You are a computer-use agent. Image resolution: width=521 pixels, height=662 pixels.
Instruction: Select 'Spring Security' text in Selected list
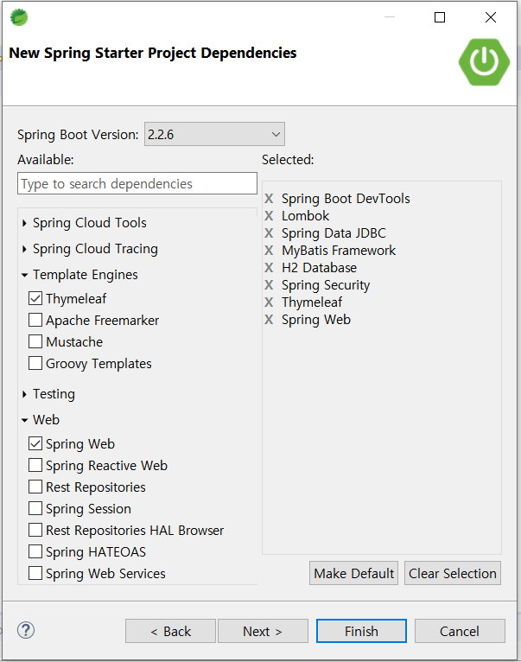pyautogui.click(x=326, y=285)
